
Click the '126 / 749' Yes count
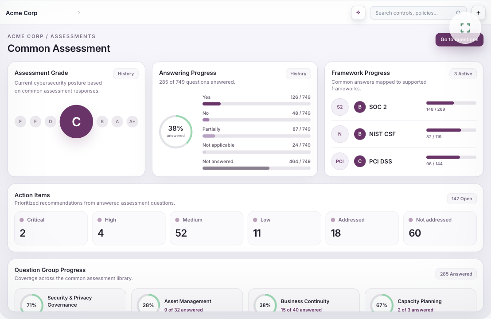[x=300, y=97]
